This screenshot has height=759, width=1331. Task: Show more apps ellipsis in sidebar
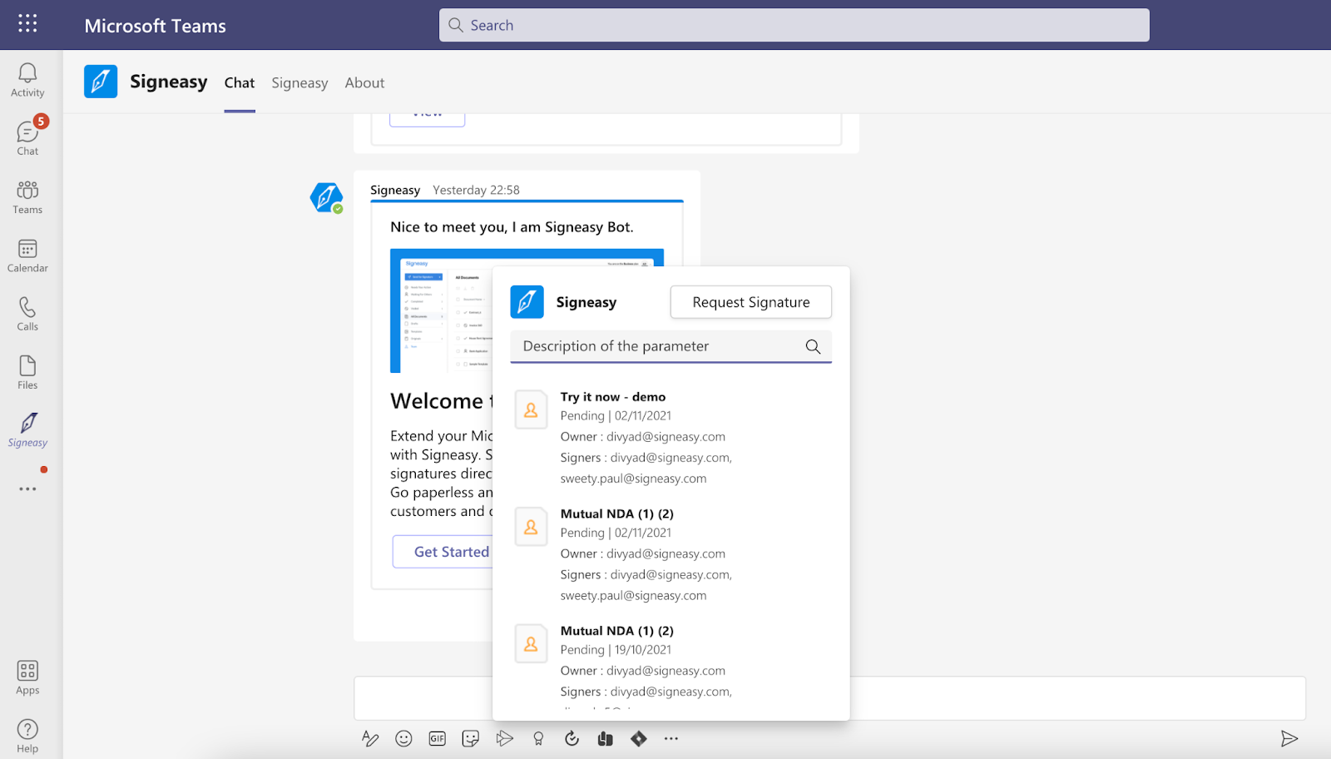tap(27, 489)
